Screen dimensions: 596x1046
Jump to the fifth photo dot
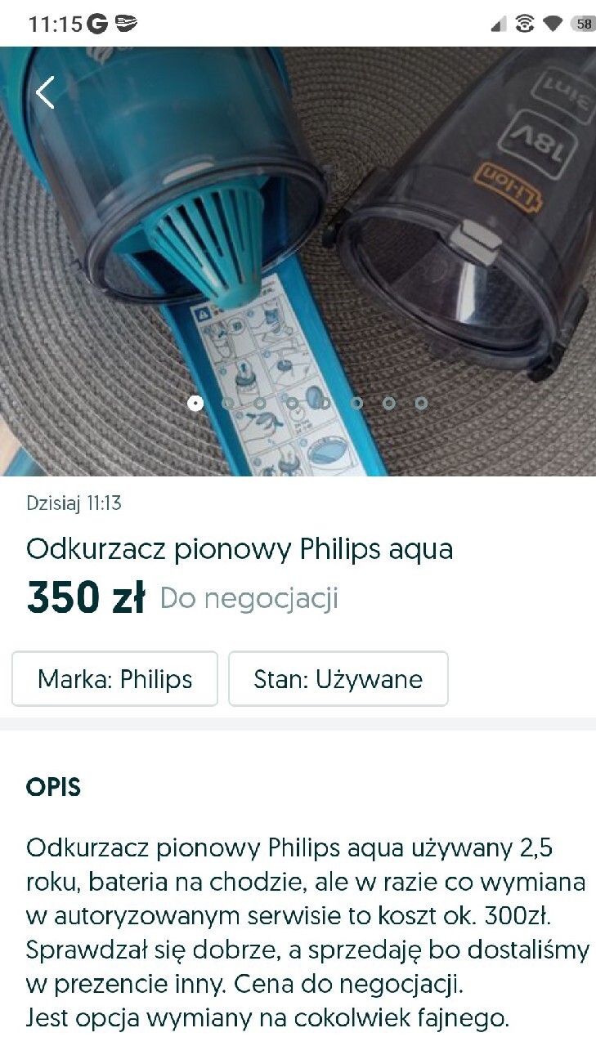[325, 403]
